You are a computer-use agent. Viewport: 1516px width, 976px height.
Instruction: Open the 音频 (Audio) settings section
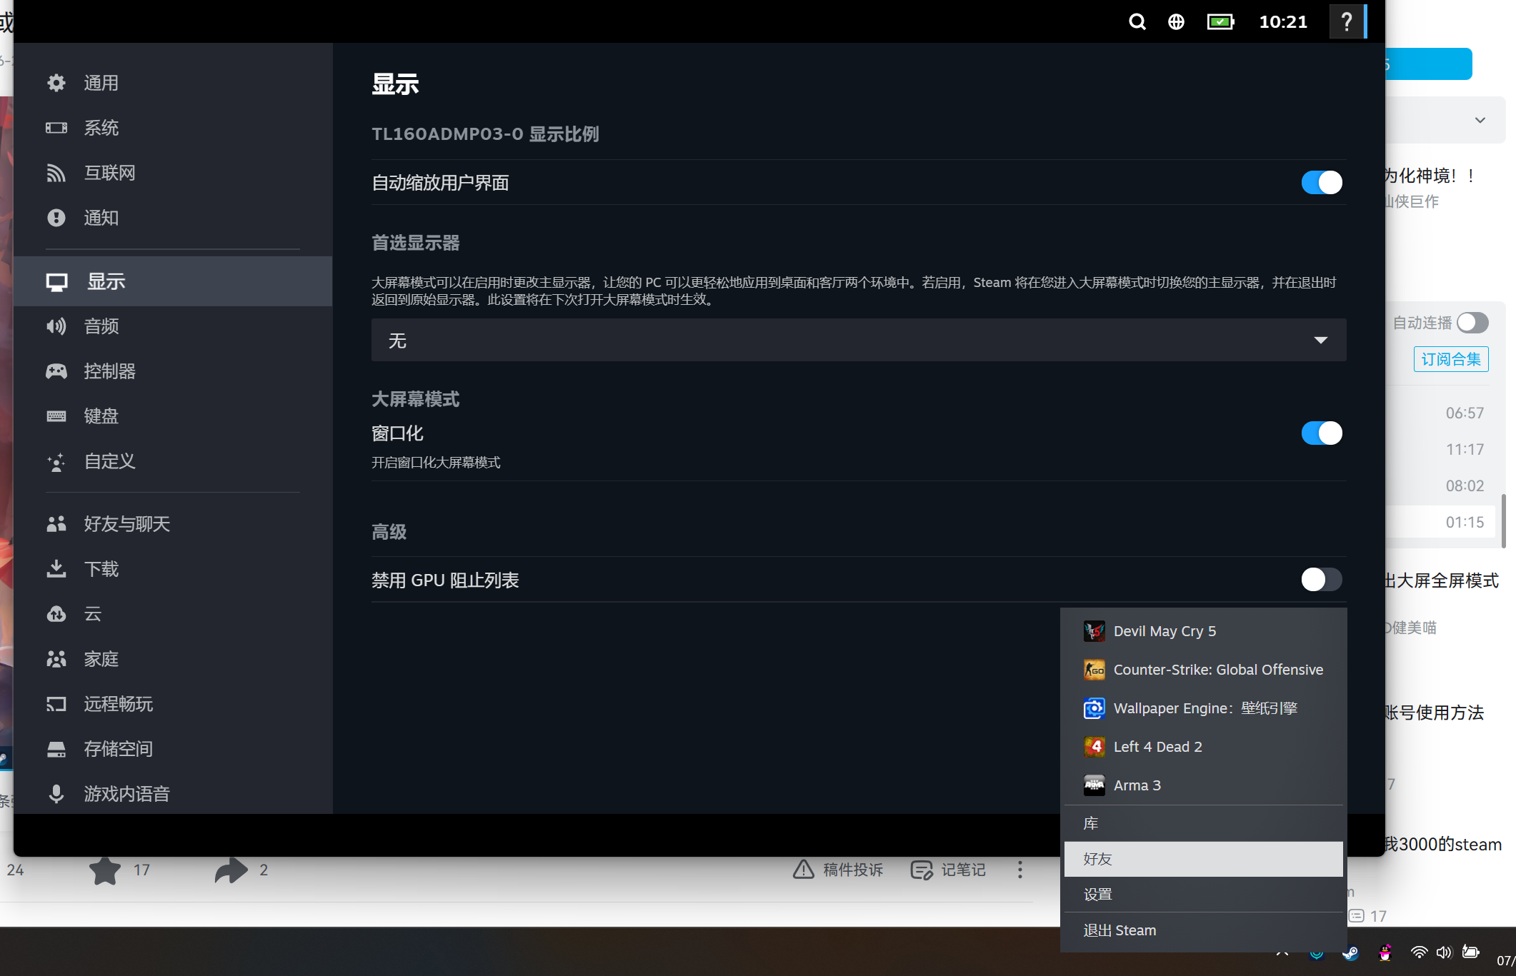click(101, 326)
